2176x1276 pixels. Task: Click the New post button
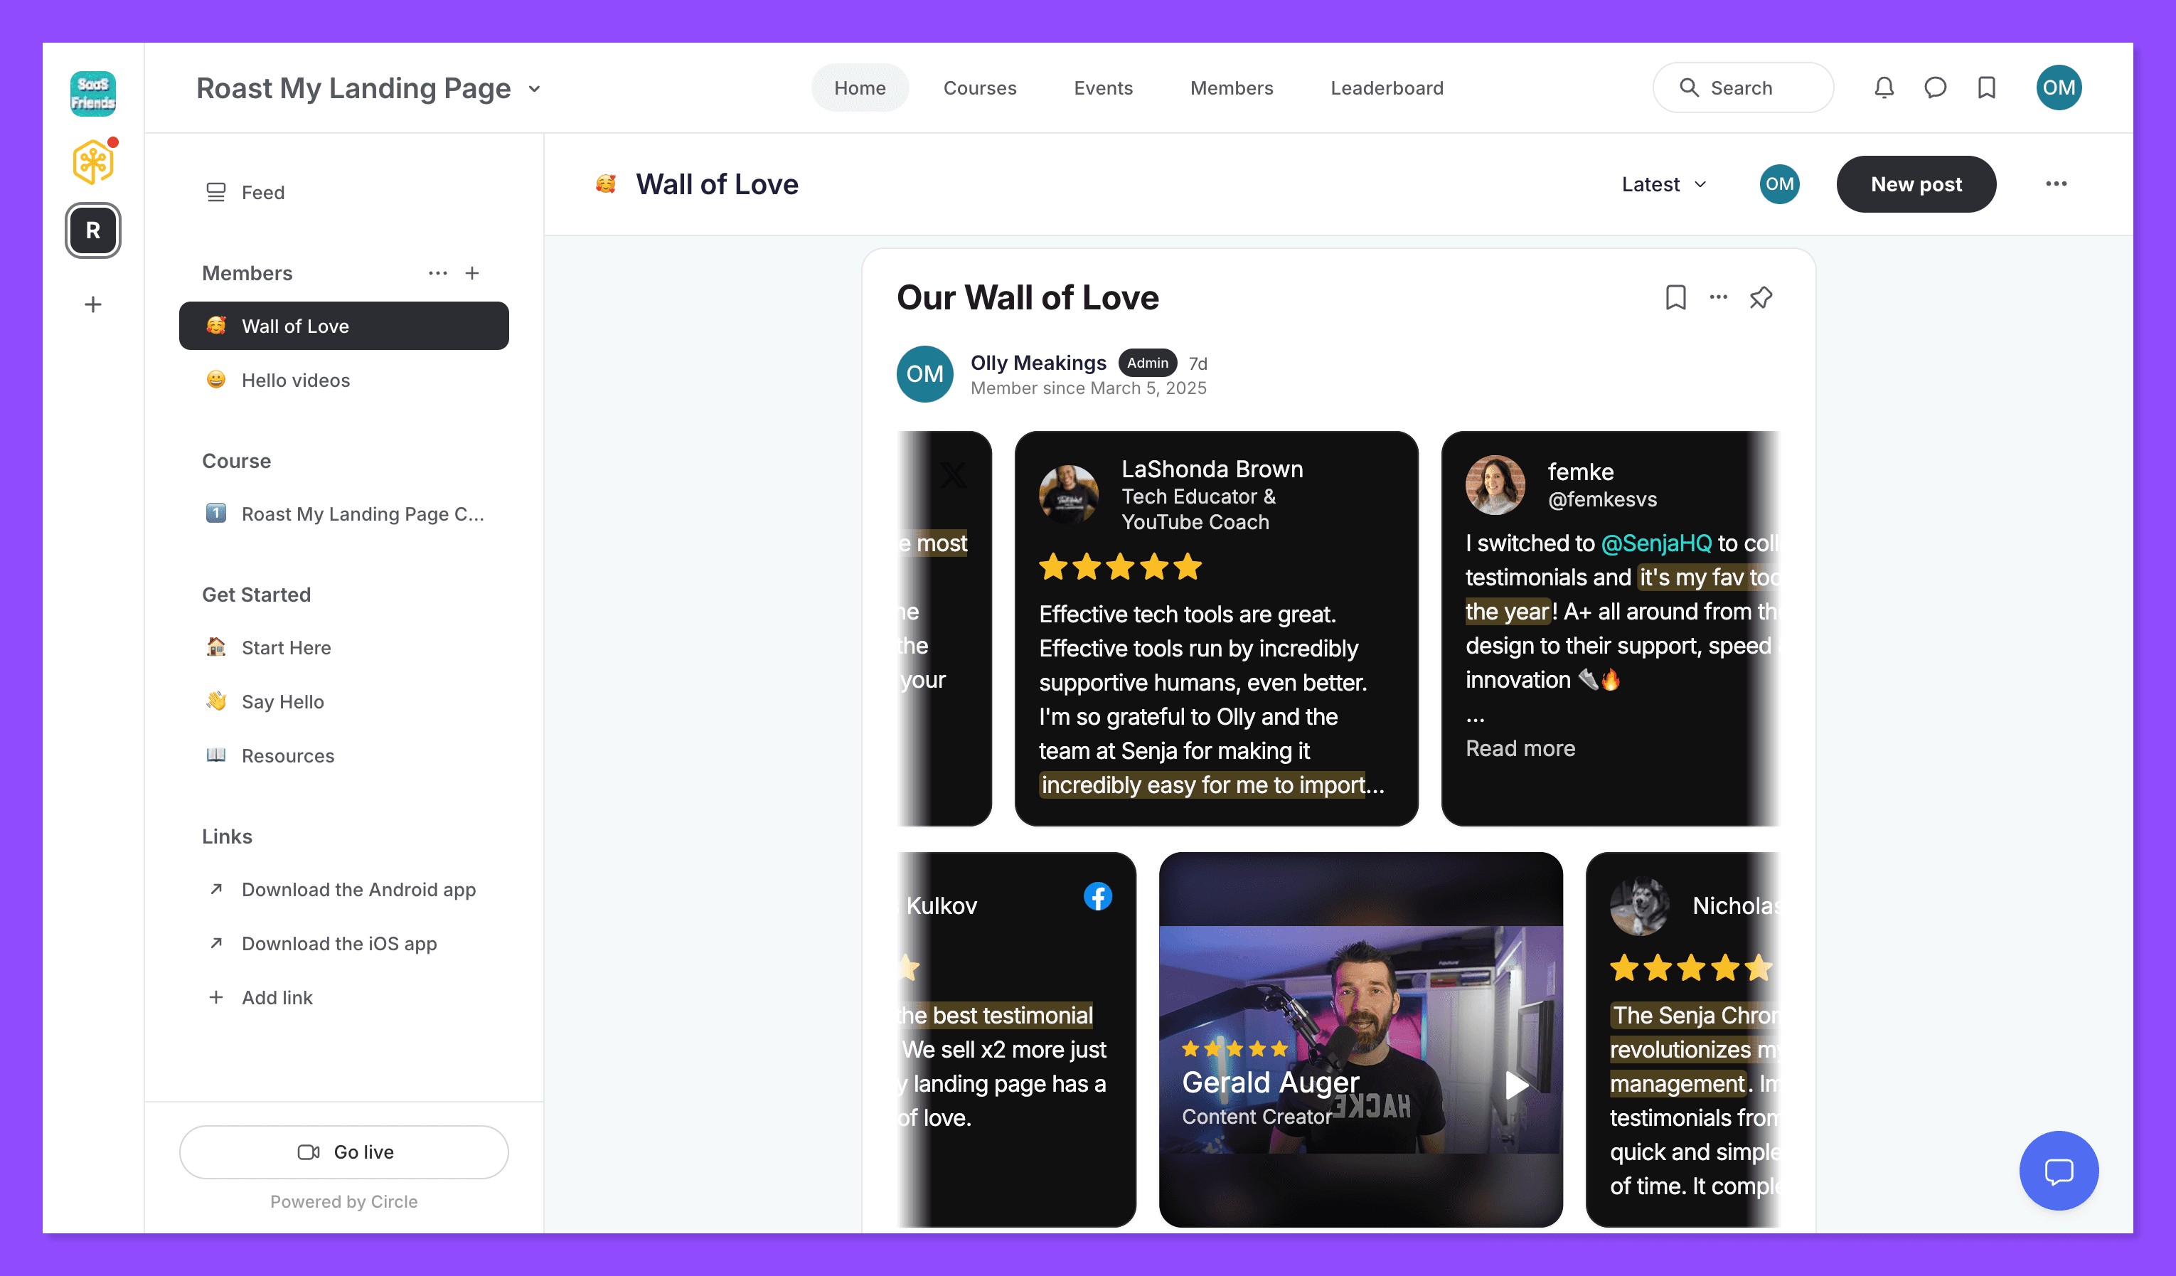[1915, 184]
